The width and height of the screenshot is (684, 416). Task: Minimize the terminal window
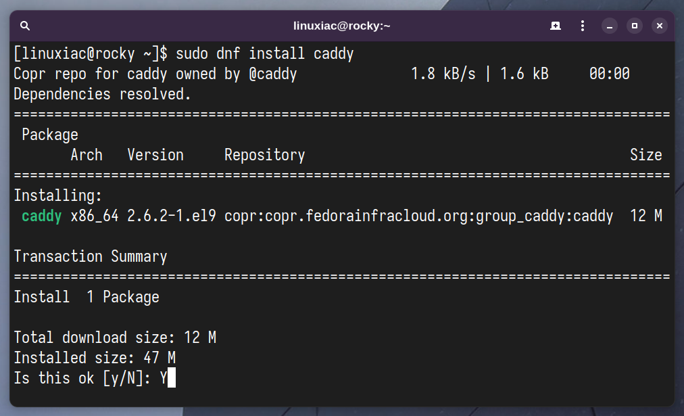point(610,26)
